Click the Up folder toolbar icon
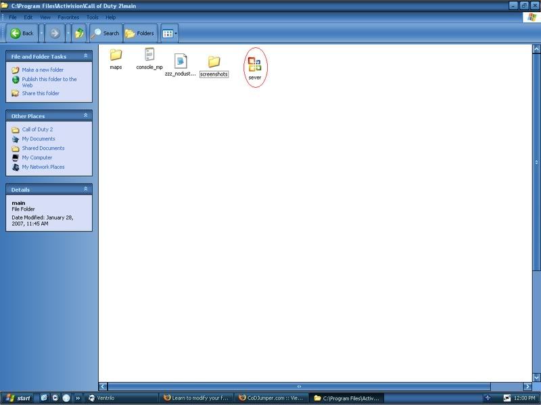 click(80, 32)
